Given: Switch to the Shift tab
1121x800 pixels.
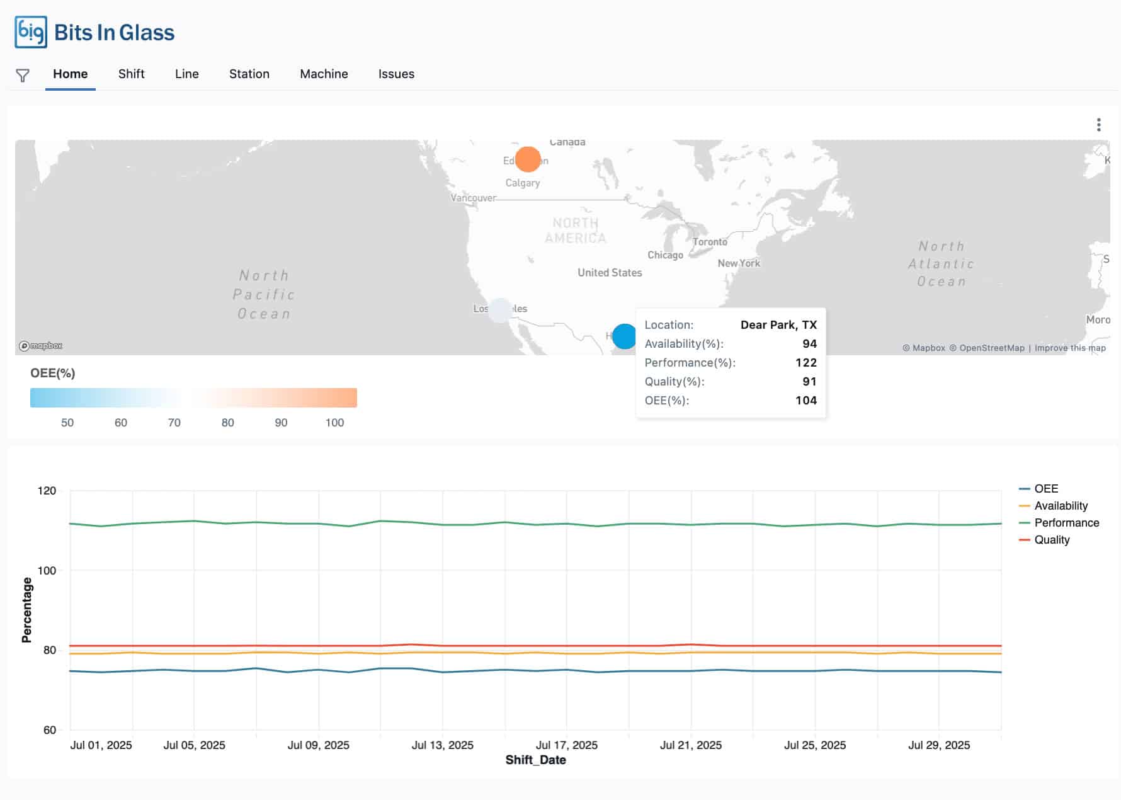Looking at the screenshot, I should tap(131, 74).
